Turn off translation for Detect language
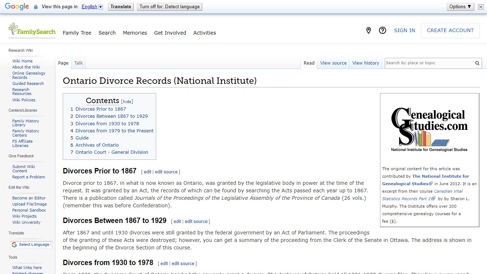487x274 pixels. tap(170, 6)
